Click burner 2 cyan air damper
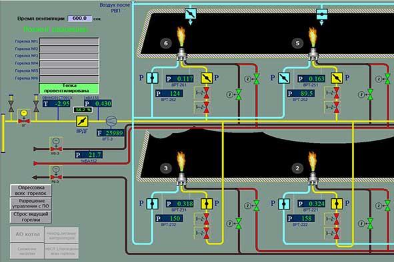 click(284, 204)
